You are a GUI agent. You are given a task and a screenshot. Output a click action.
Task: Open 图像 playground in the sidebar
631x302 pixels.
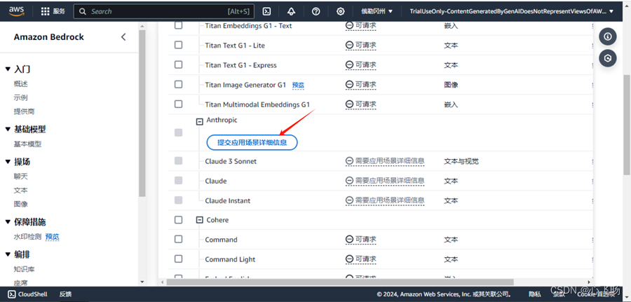(20, 204)
